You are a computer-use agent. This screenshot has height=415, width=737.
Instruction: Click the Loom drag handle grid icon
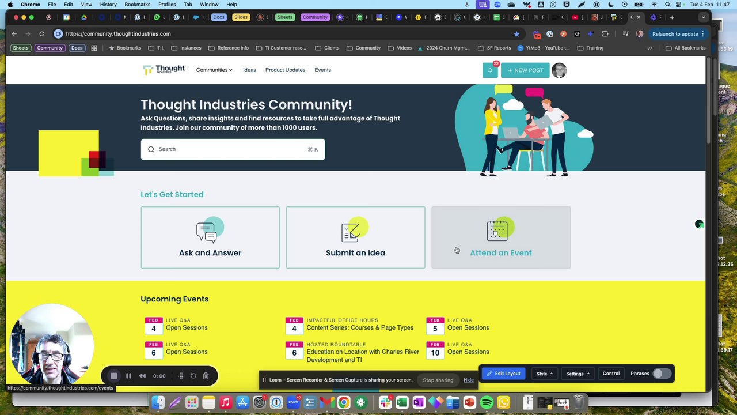click(x=181, y=376)
